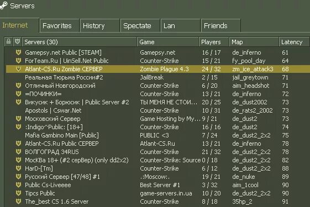Click VAC shield of Atlant-CS.Ru Public row

pyautogui.click(x=18, y=144)
